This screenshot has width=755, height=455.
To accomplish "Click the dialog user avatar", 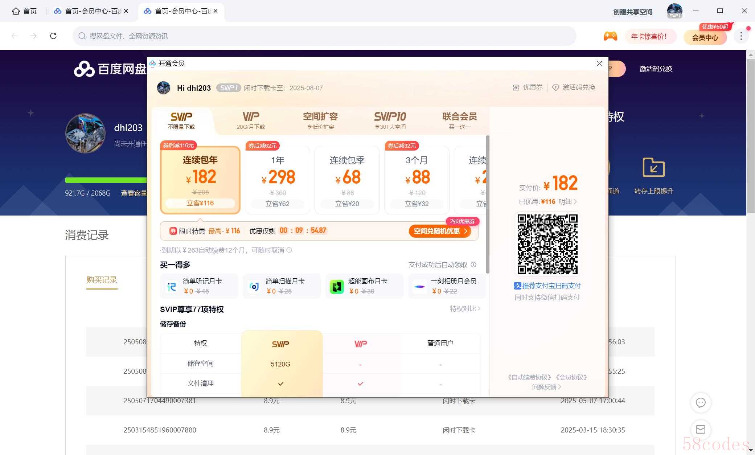I will 164,88.
